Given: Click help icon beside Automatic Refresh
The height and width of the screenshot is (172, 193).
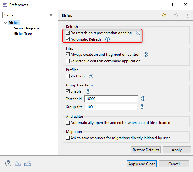Looking at the screenshot, I should [108, 39].
